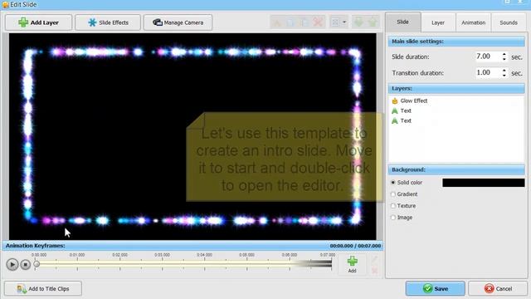This screenshot has width=531, height=299.
Task: Click timeline at the 0:05.000 mark
Action: click(247, 263)
